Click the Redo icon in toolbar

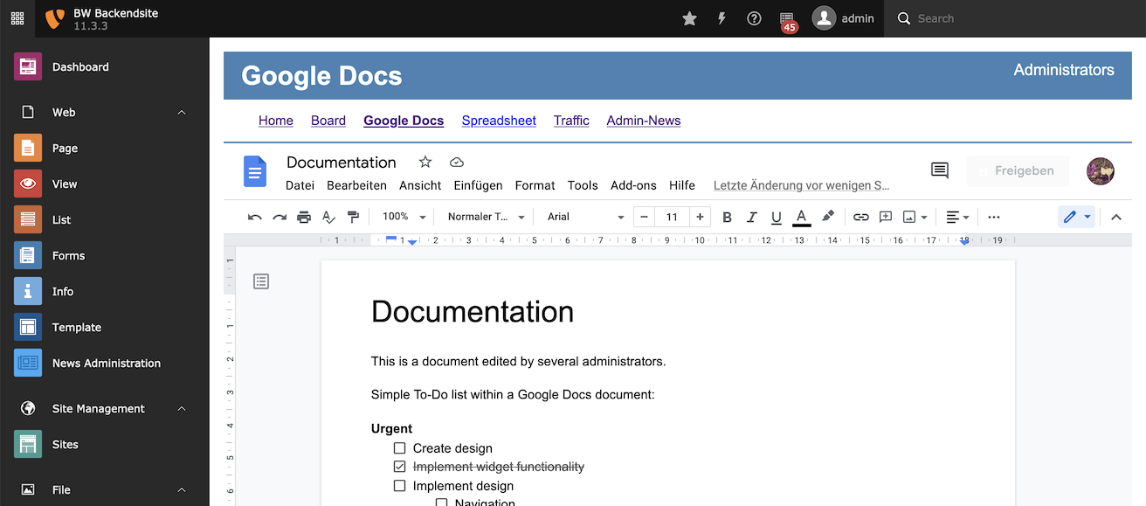coord(280,217)
